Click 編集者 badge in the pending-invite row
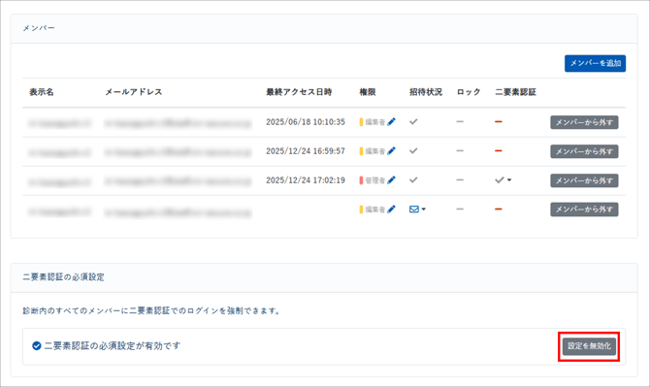This screenshot has width=650, height=387. [x=373, y=210]
